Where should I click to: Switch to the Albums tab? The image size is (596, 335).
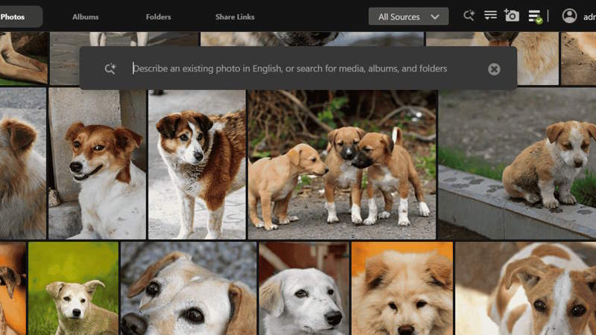tap(86, 16)
